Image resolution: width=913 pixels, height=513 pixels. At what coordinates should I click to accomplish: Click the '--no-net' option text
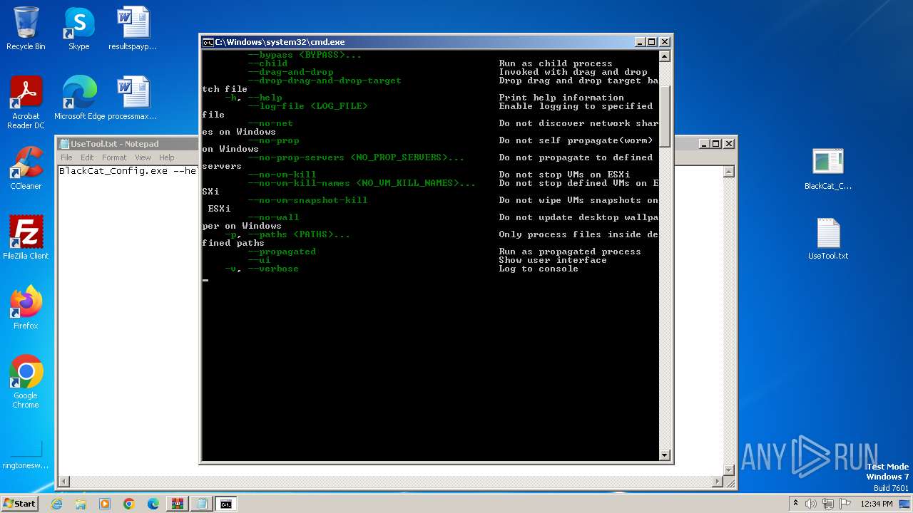(x=270, y=123)
